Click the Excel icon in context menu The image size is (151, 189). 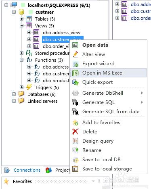pos(75,73)
